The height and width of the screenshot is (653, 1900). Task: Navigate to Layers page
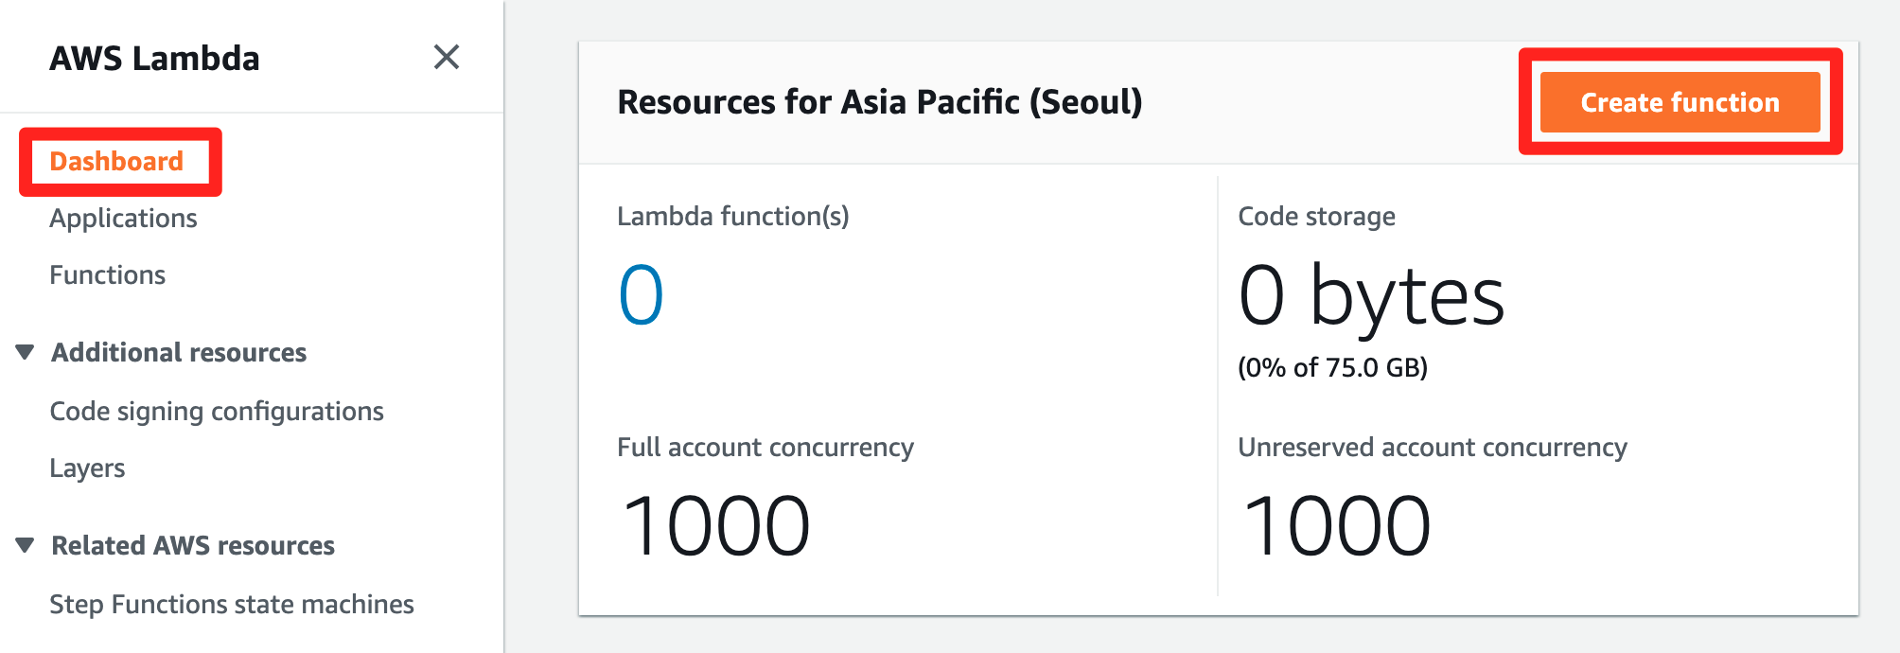pos(87,468)
